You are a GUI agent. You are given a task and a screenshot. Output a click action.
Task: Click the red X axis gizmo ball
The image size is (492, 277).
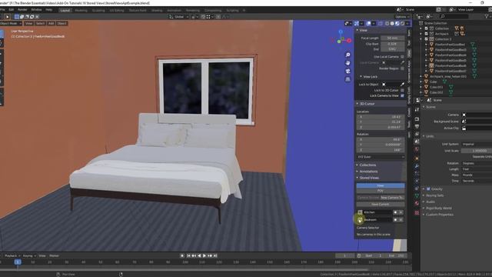point(349,41)
